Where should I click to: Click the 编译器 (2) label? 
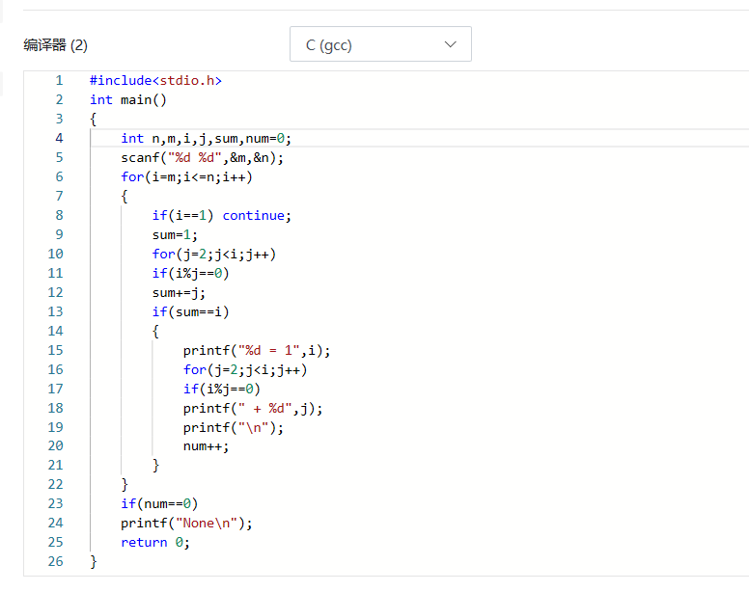click(x=55, y=45)
